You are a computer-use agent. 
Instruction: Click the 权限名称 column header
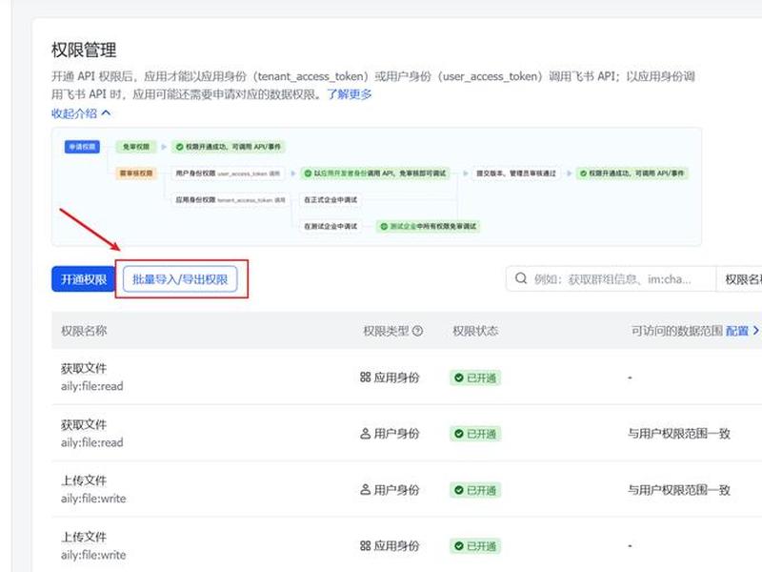click(84, 331)
